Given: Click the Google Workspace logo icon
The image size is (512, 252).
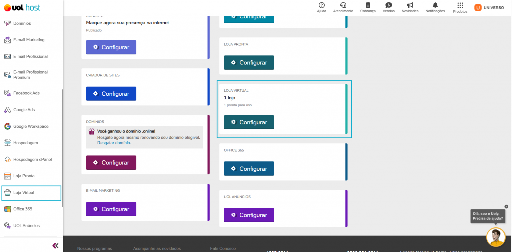Looking at the screenshot, I should pos(8,126).
